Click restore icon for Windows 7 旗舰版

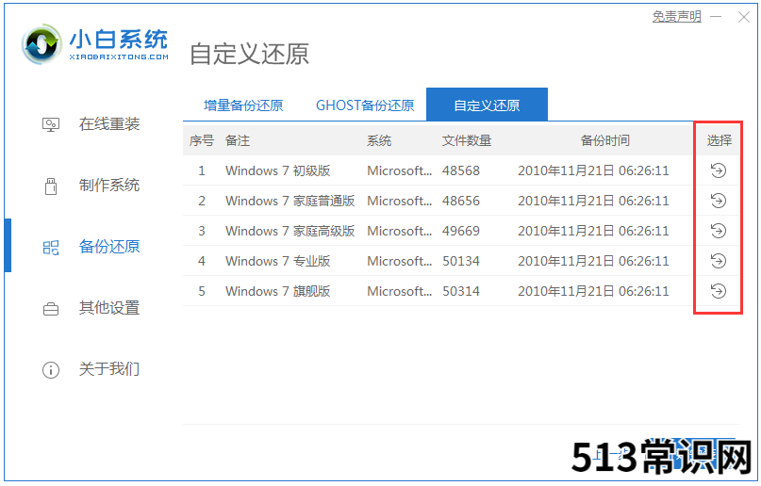click(719, 291)
